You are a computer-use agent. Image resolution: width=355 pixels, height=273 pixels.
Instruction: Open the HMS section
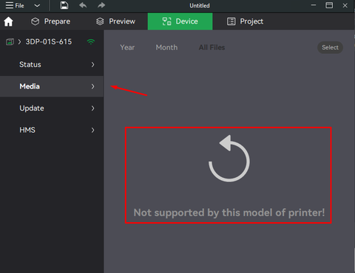pos(52,130)
